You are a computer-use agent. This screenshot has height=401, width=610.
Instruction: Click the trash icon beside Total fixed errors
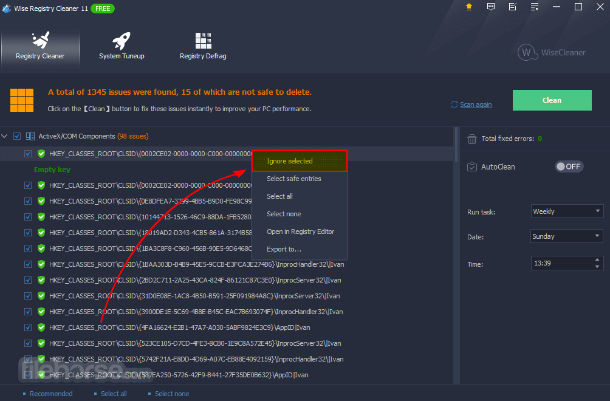pos(471,139)
